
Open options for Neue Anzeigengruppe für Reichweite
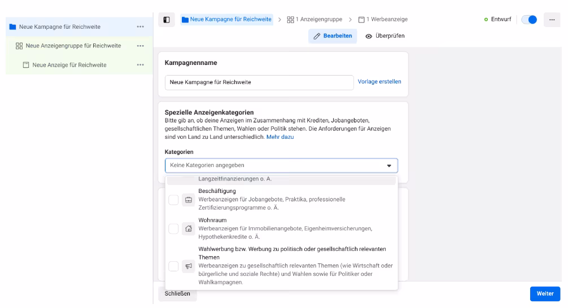point(140,46)
